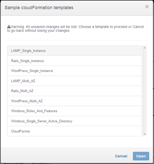Choose the WordPress_Multi_AZ template
Image resolution: width=154 pixels, height=164 pixels.
pos(74,101)
